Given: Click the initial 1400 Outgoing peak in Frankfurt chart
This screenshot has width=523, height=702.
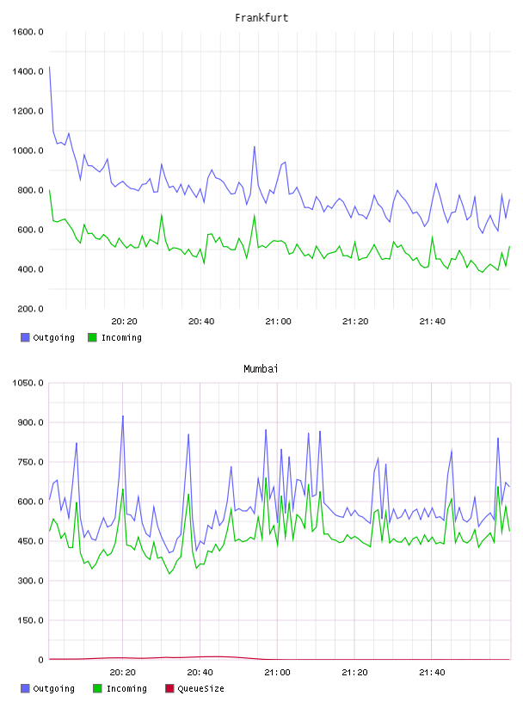Looking at the screenshot, I should tap(50, 67).
